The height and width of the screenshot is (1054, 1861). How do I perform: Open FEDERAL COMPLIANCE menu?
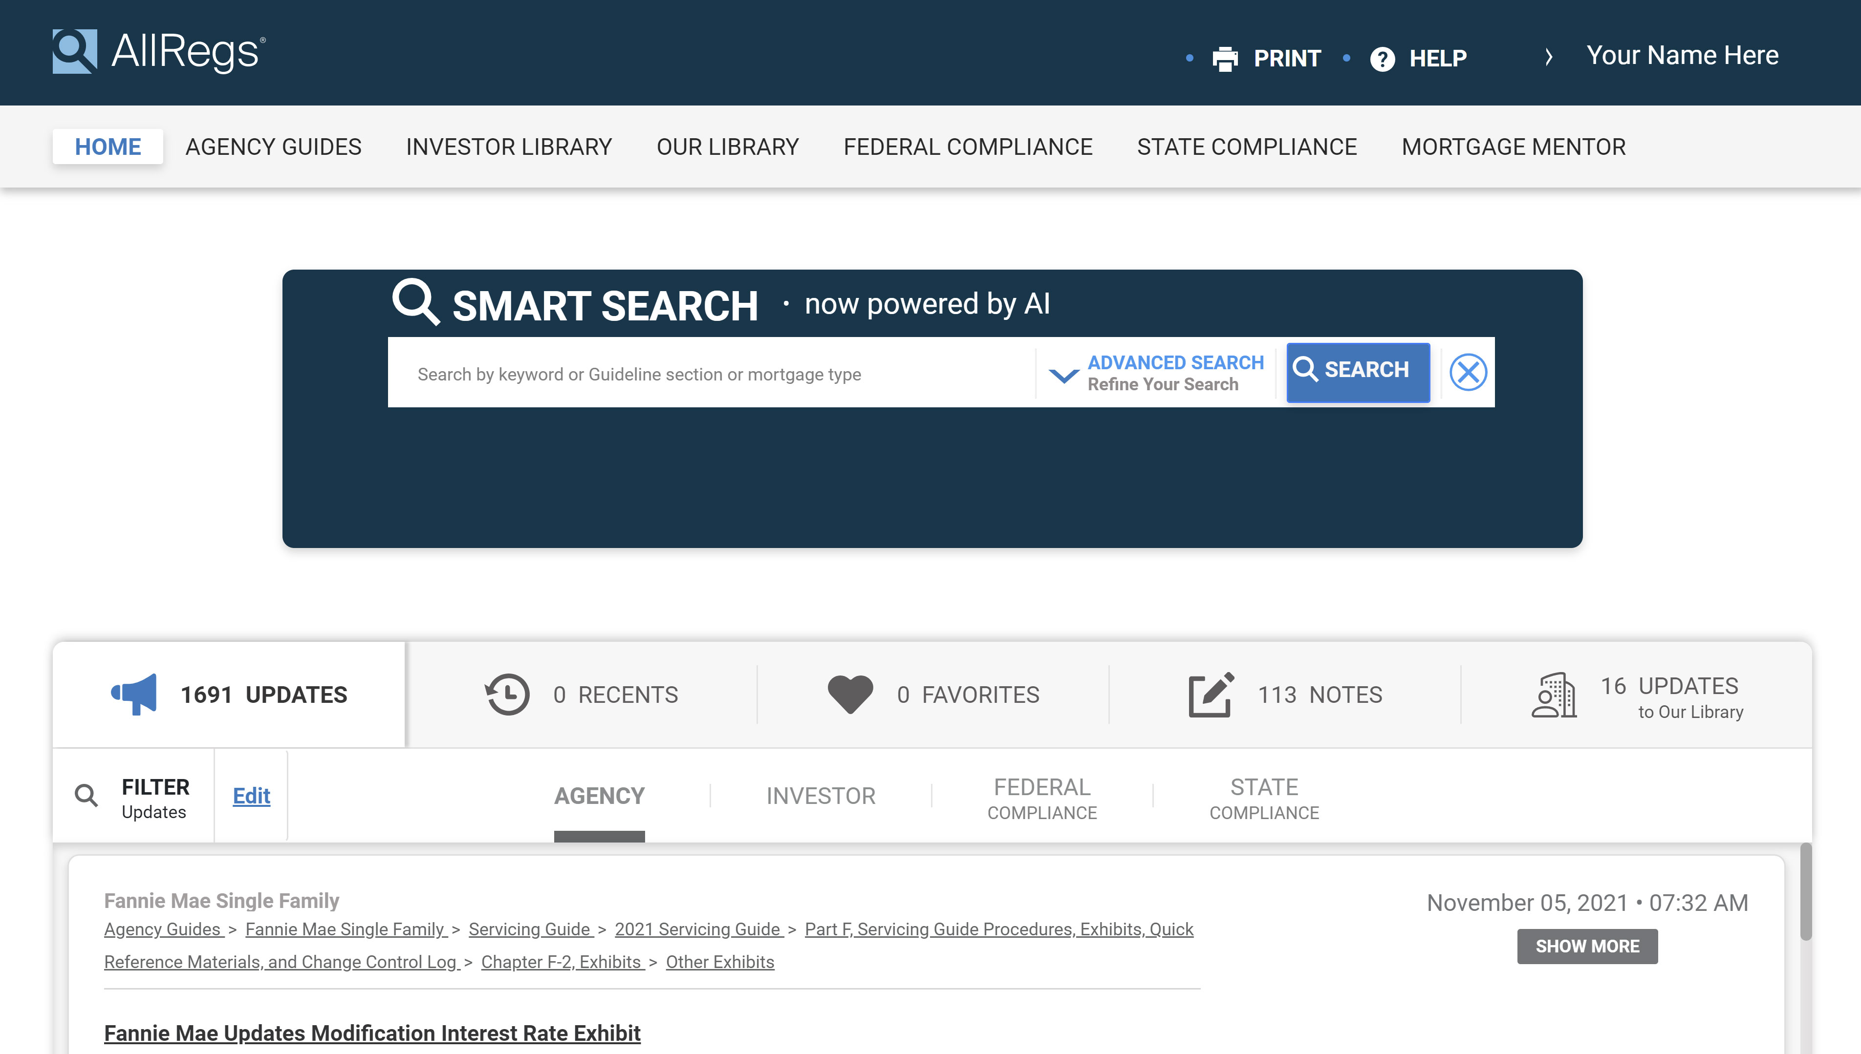968,147
